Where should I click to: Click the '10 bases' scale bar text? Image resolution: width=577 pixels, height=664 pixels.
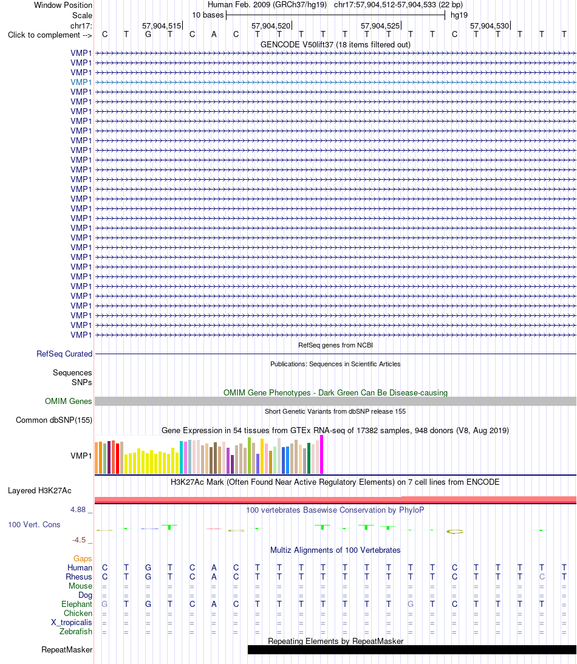click(208, 15)
